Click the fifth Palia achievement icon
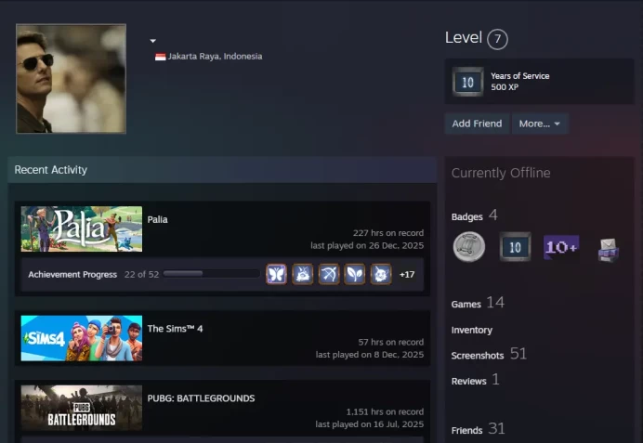Viewport: 643px width, 443px height. click(381, 274)
